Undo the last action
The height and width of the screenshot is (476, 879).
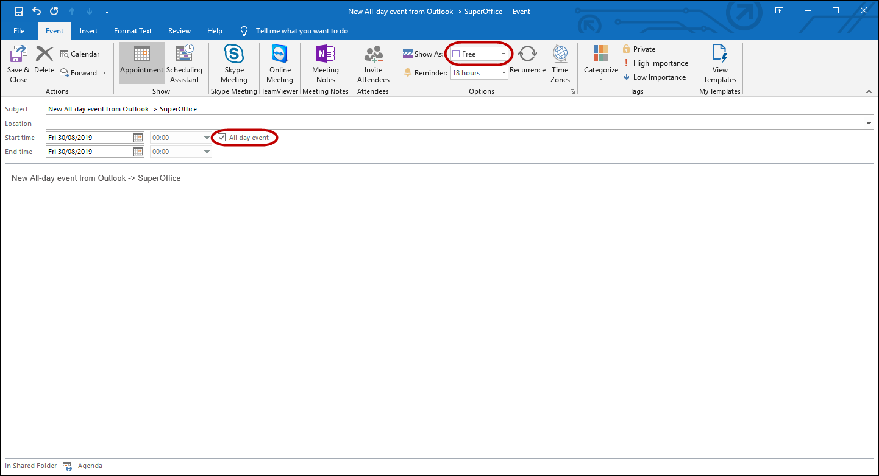coord(37,11)
